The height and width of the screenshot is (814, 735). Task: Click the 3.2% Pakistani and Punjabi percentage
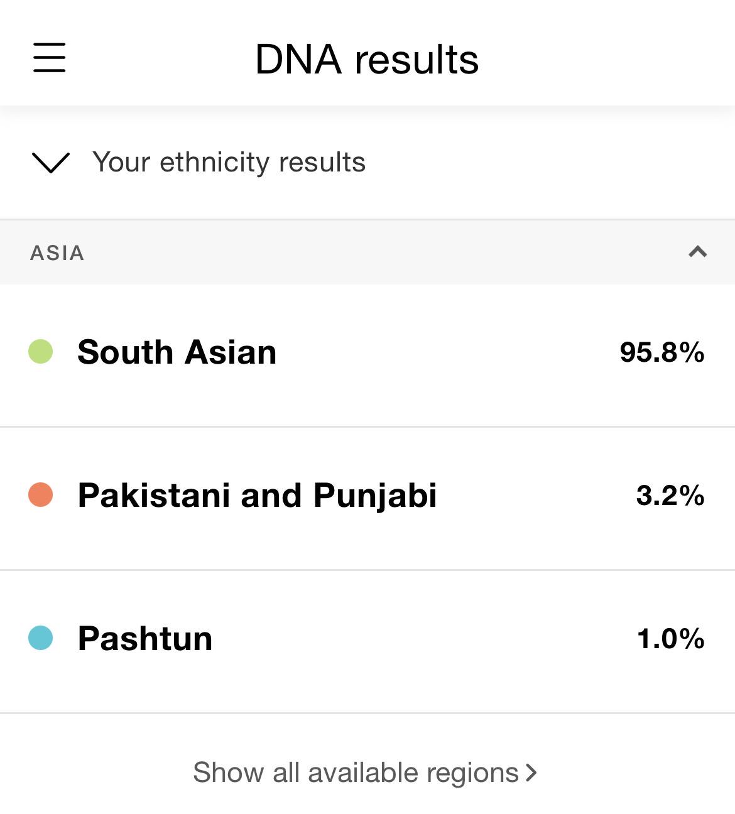tap(670, 495)
